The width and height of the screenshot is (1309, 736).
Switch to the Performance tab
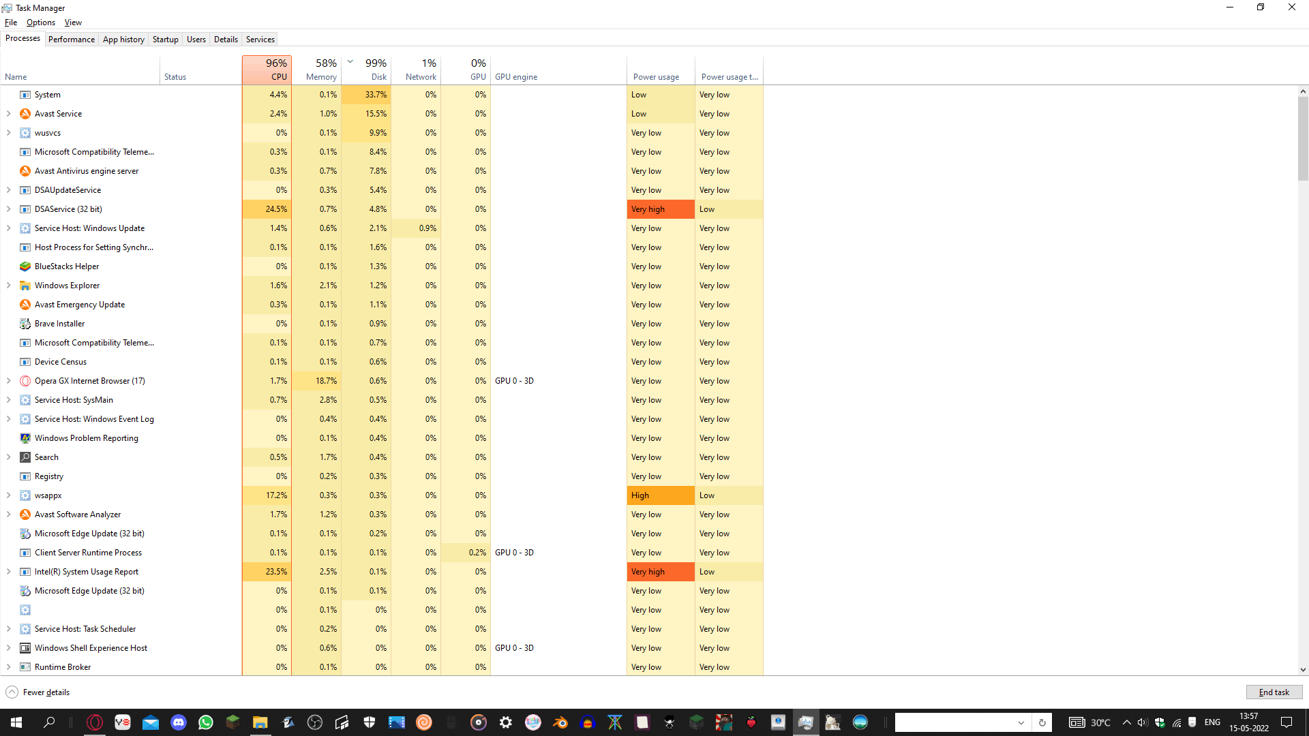(72, 40)
